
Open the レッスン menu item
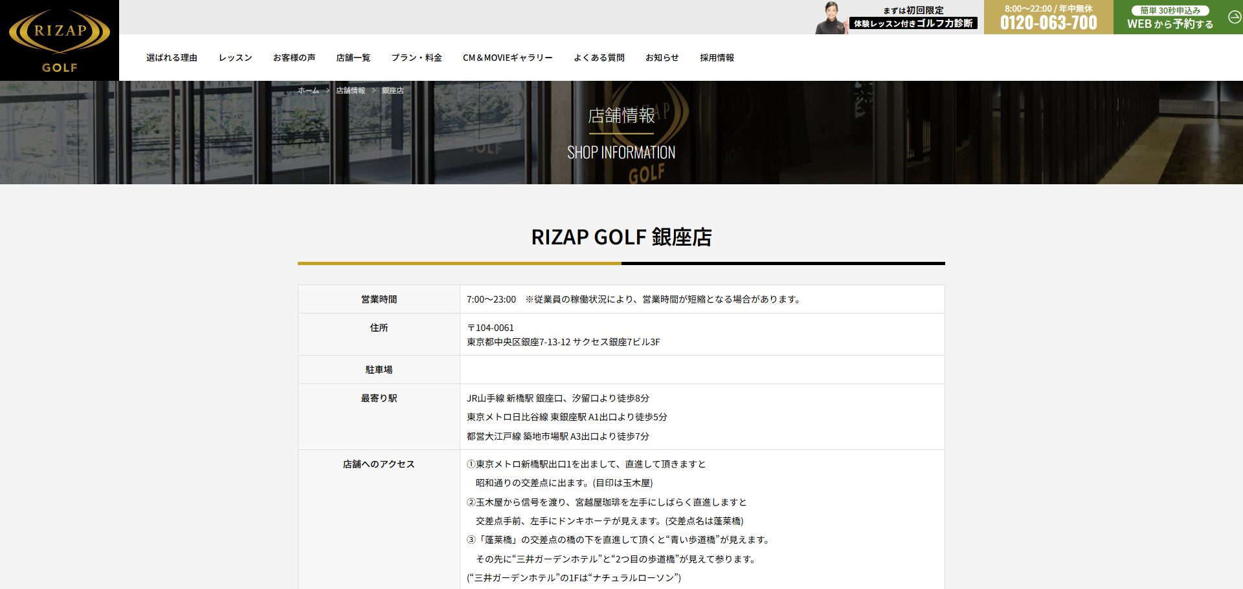coord(235,58)
